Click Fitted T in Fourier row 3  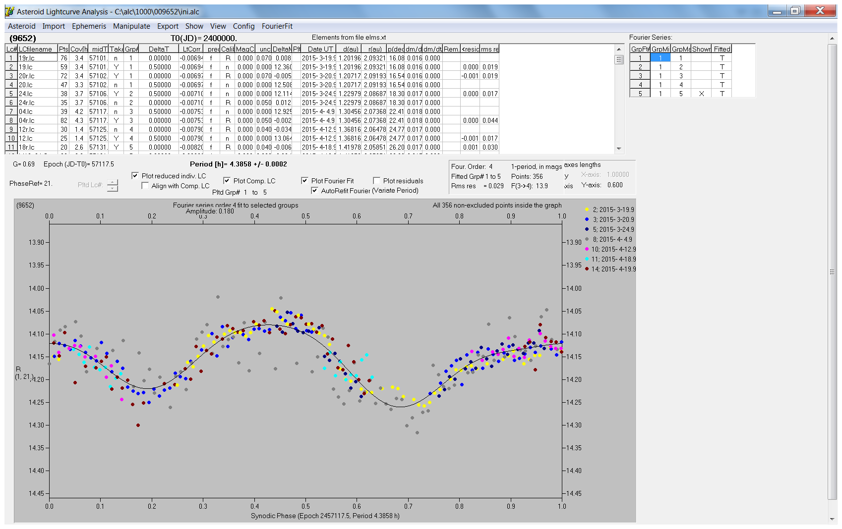pos(722,76)
